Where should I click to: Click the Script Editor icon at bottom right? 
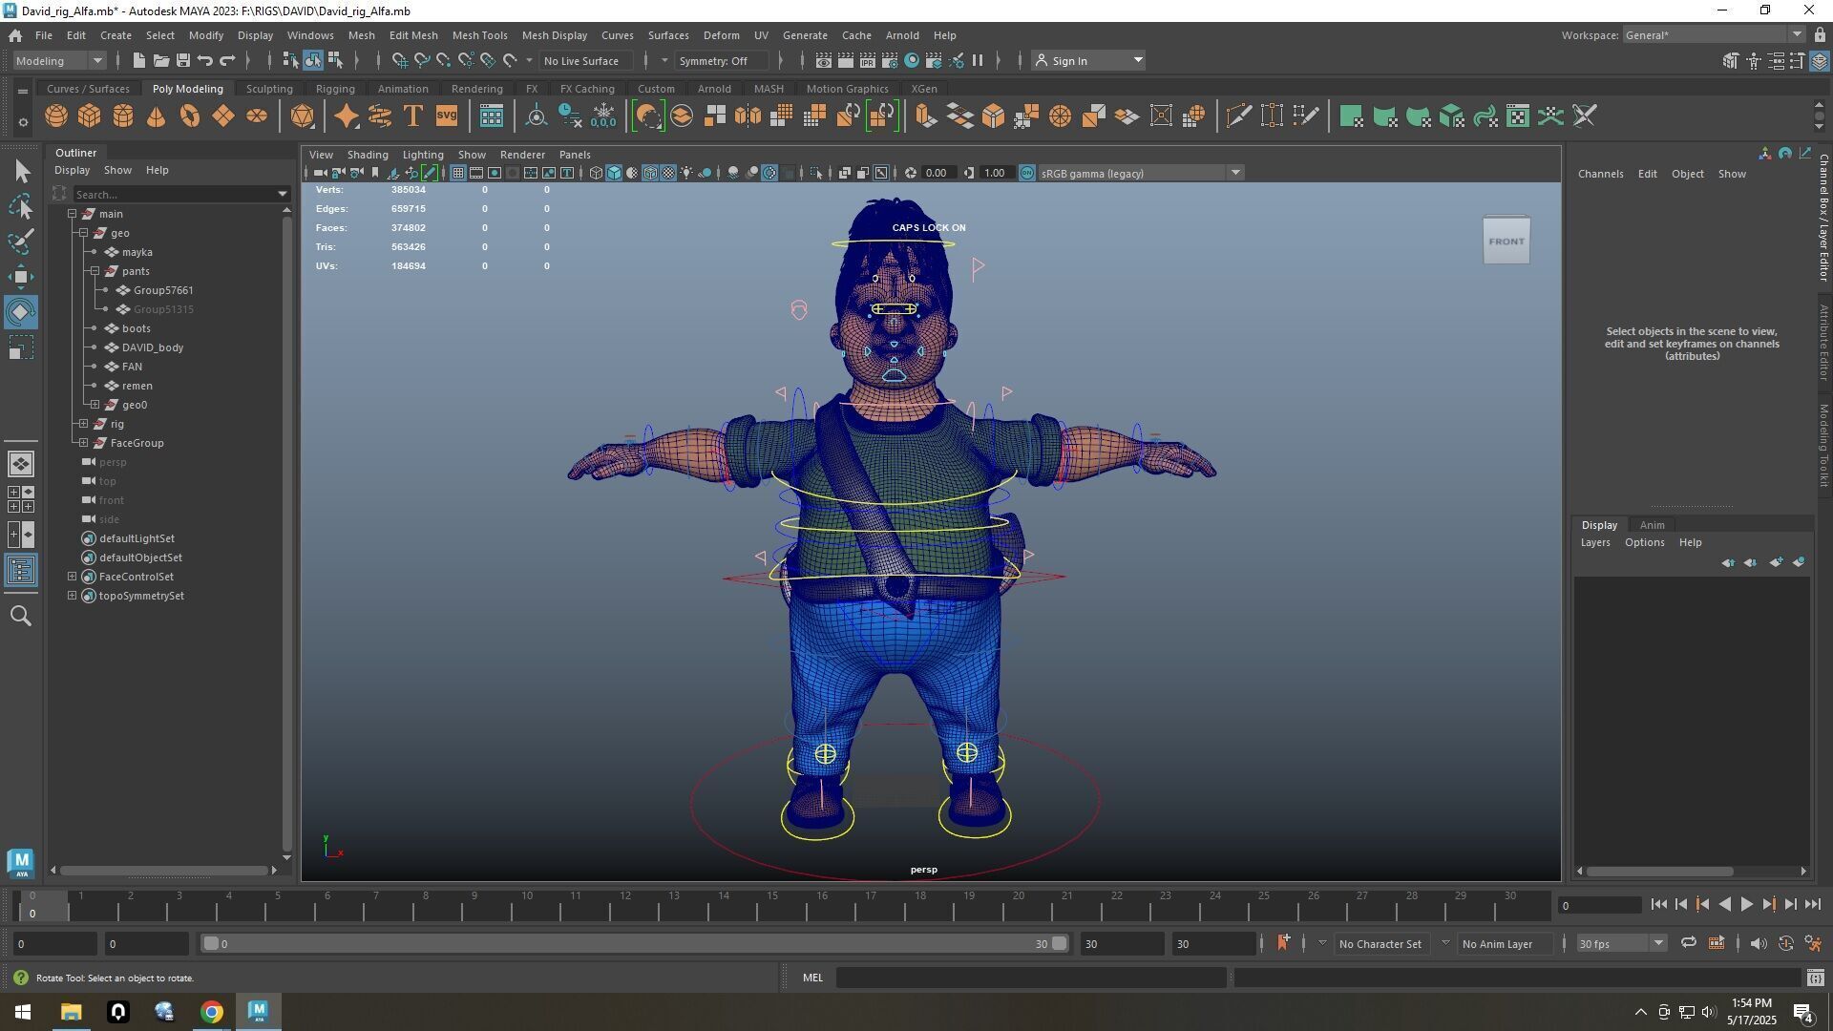tap(1815, 978)
